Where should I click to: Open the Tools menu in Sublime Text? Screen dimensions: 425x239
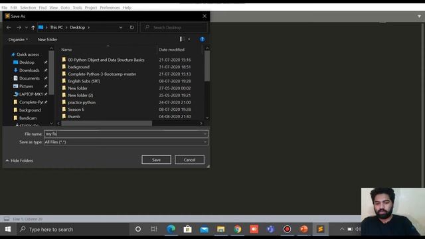77,7
